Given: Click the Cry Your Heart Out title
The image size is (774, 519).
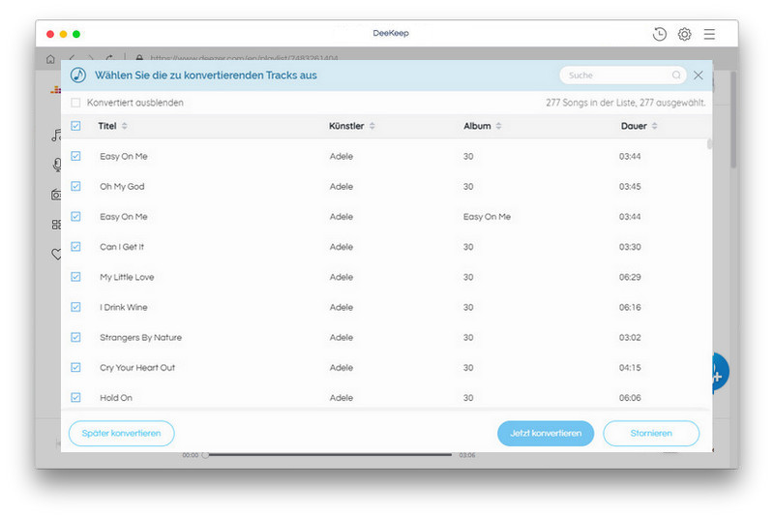Looking at the screenshot, I should coord(137,367).
